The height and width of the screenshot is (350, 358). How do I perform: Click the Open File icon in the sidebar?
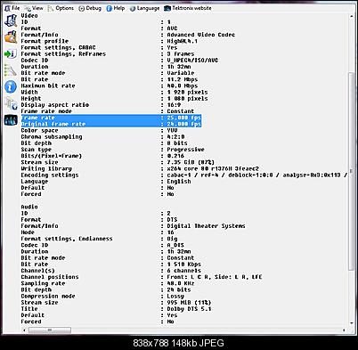click(x=11, y=20)
